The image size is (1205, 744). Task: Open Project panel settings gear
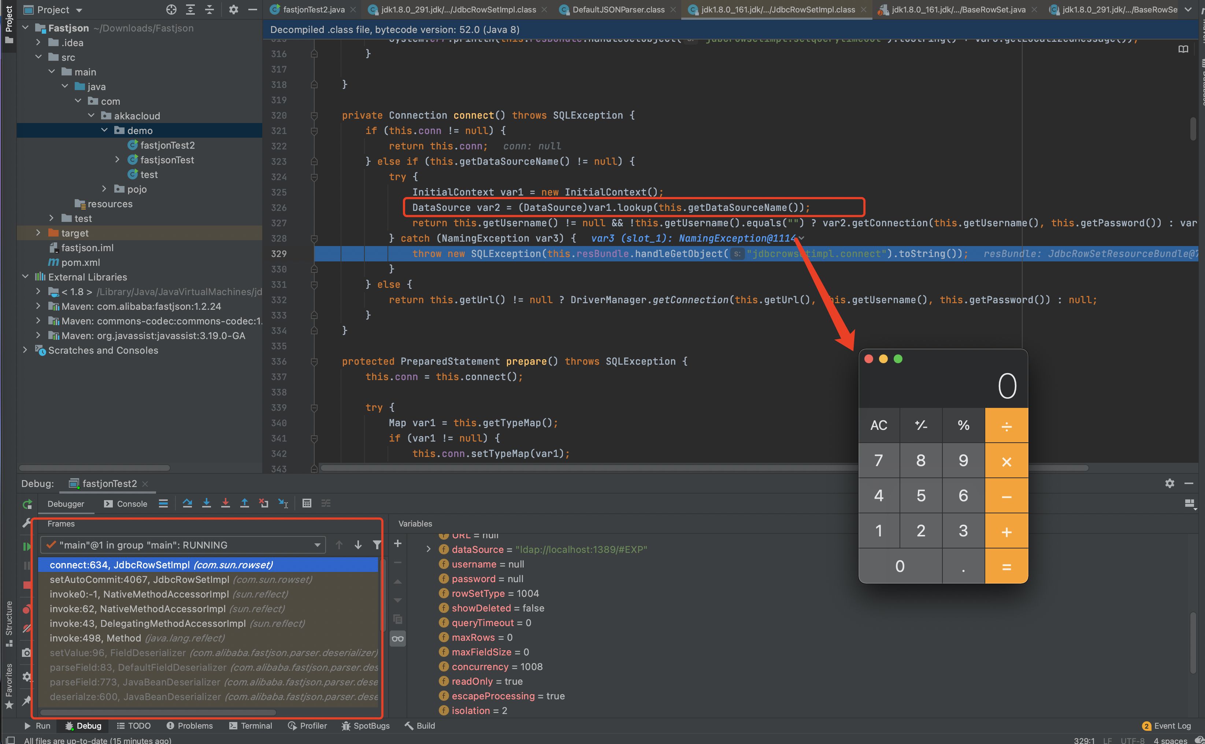click(x=233, y=10)
